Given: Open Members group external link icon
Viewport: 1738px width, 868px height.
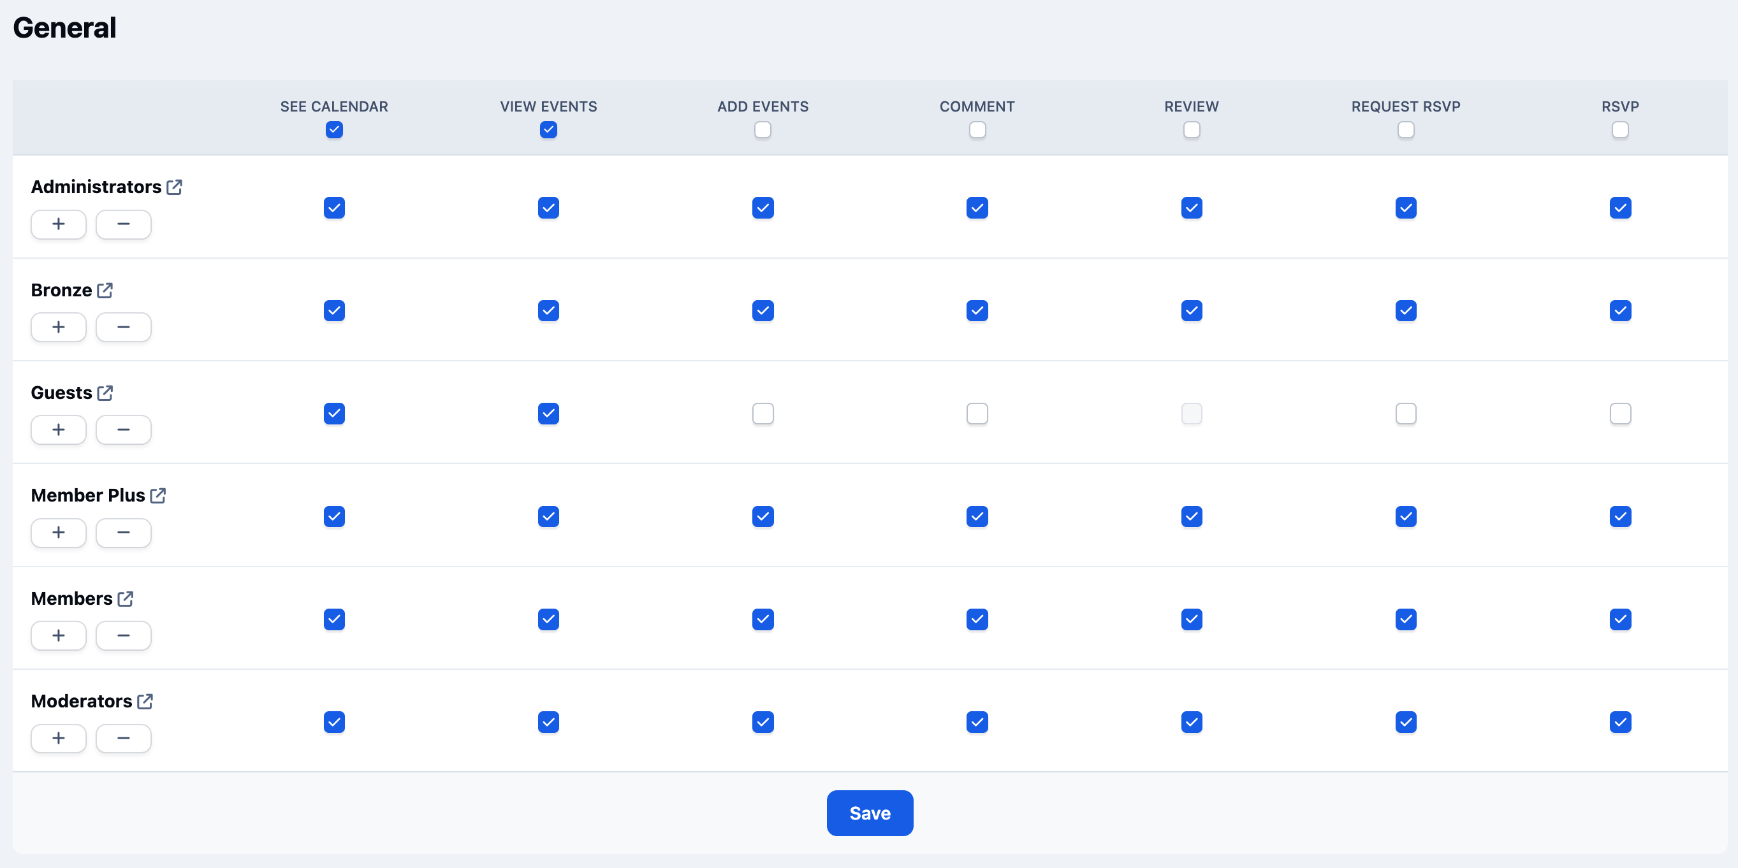Looking at the screenshot, I should (x=126, y=598).
